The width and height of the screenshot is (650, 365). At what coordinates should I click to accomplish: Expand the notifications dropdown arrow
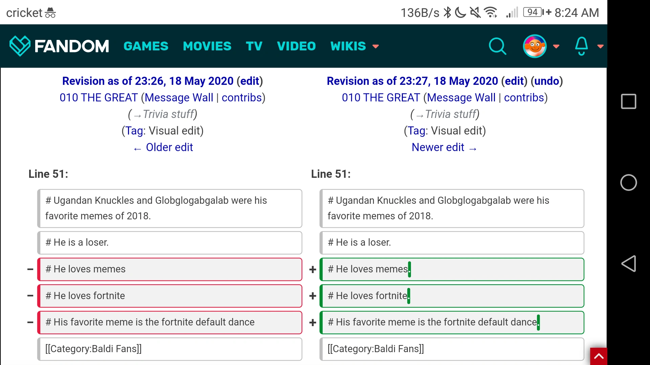click(600, 46)
